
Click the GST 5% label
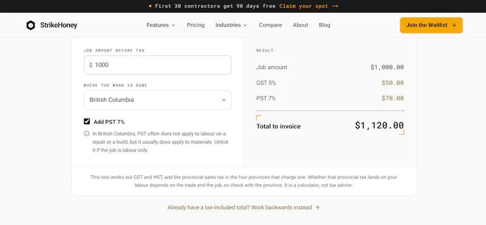pos(266,83)
